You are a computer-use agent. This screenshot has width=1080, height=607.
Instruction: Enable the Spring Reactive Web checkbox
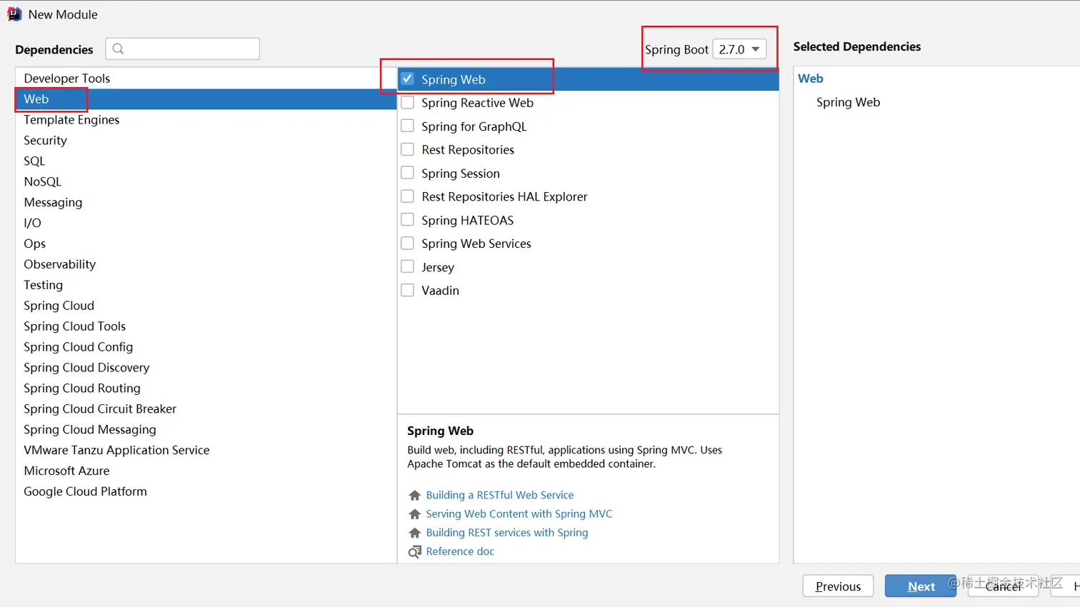coord(407,102)
